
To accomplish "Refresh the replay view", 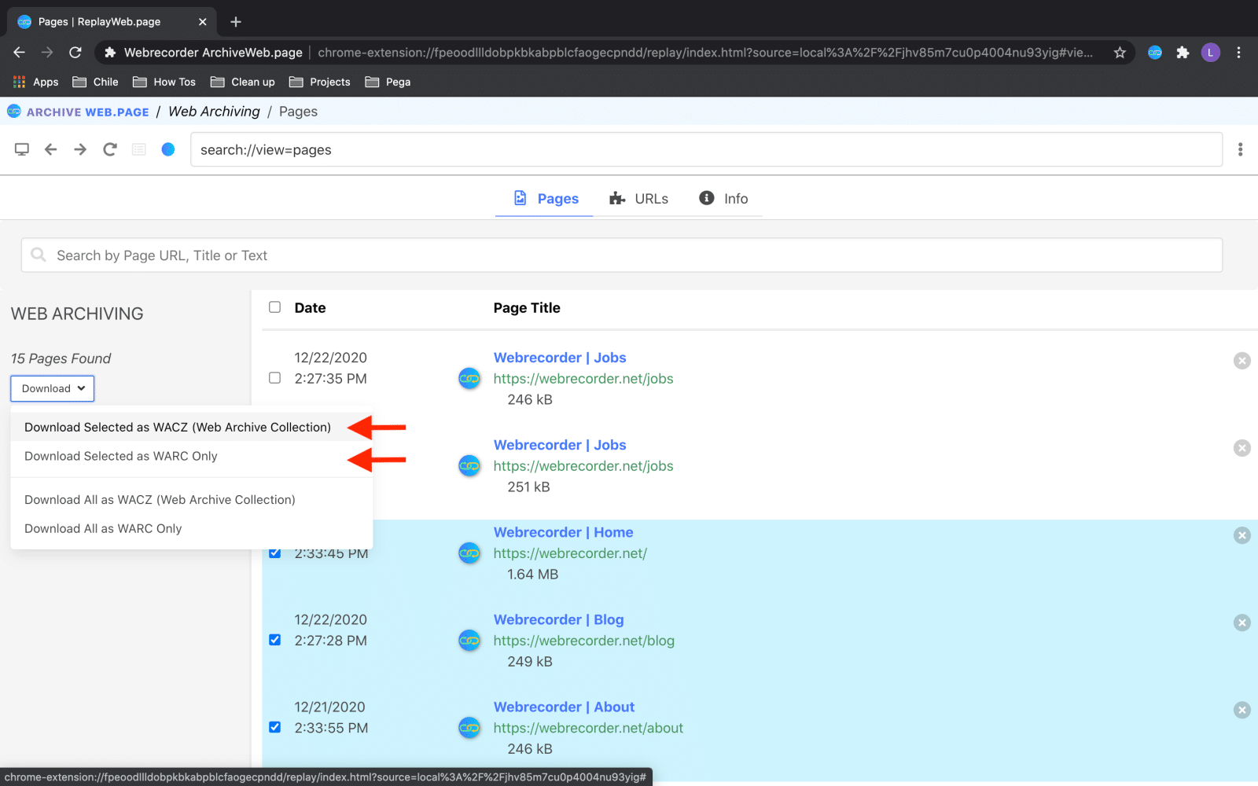I will tap(110, 149).
